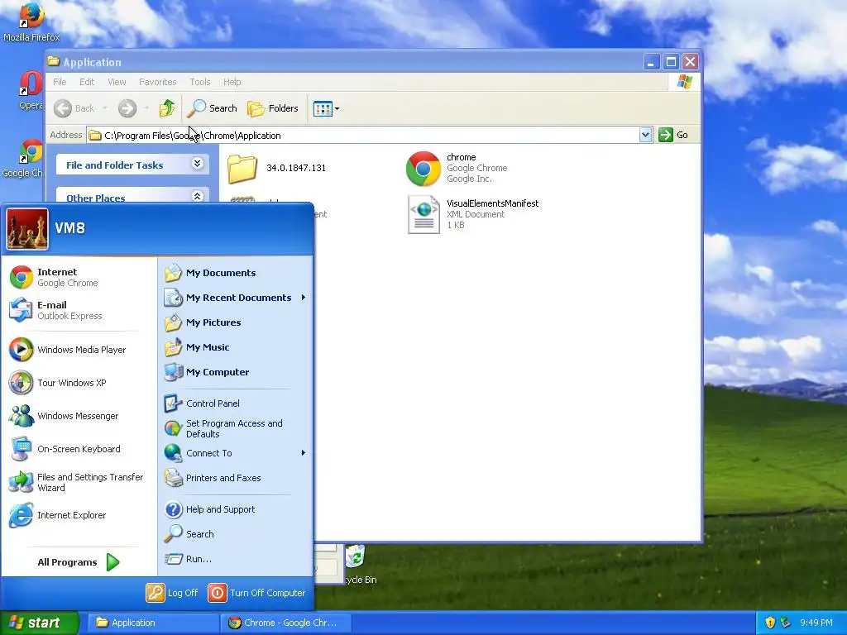Expand the All Programs menu
Image resolution: width=847 pixels, height=635 pixels.
(x=79, y=562)
